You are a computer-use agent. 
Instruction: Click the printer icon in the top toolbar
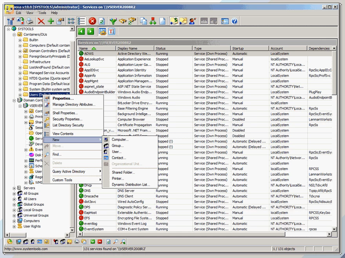[30, 21]
